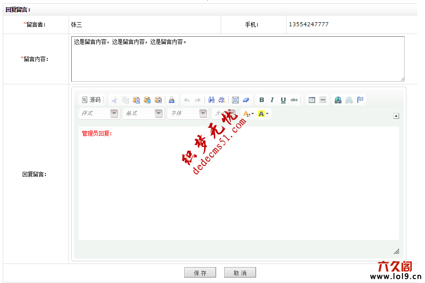425x283 pixels.
Task: Click the Print icon in the editor toolbar
Action: pos(172,100)
